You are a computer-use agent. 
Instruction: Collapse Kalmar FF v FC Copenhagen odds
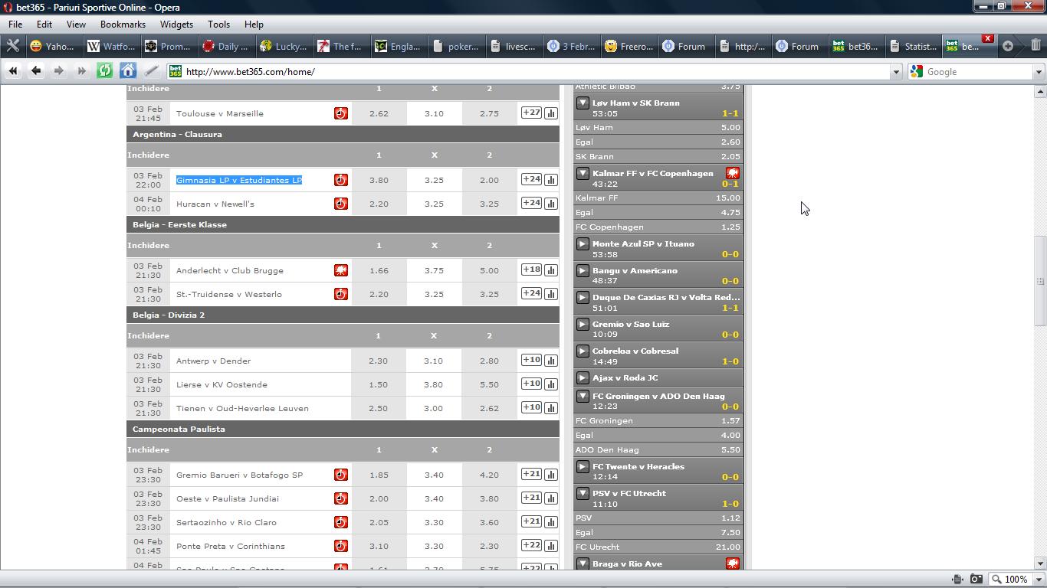pos(583,173)
